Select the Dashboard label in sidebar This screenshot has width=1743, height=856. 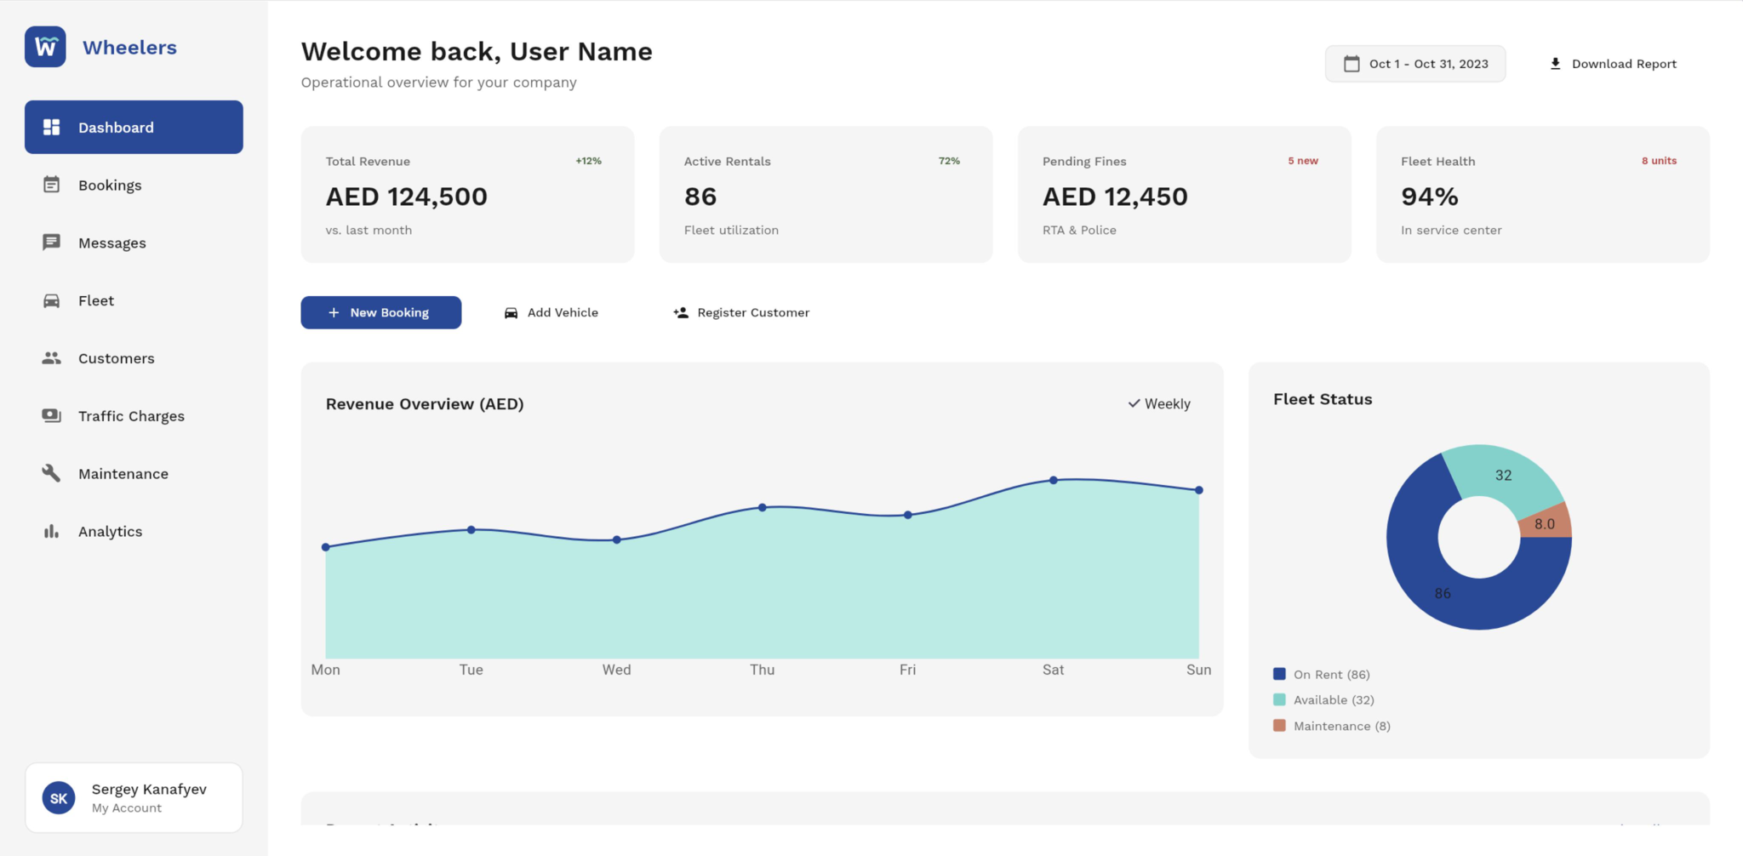click(x=116, y=128)
